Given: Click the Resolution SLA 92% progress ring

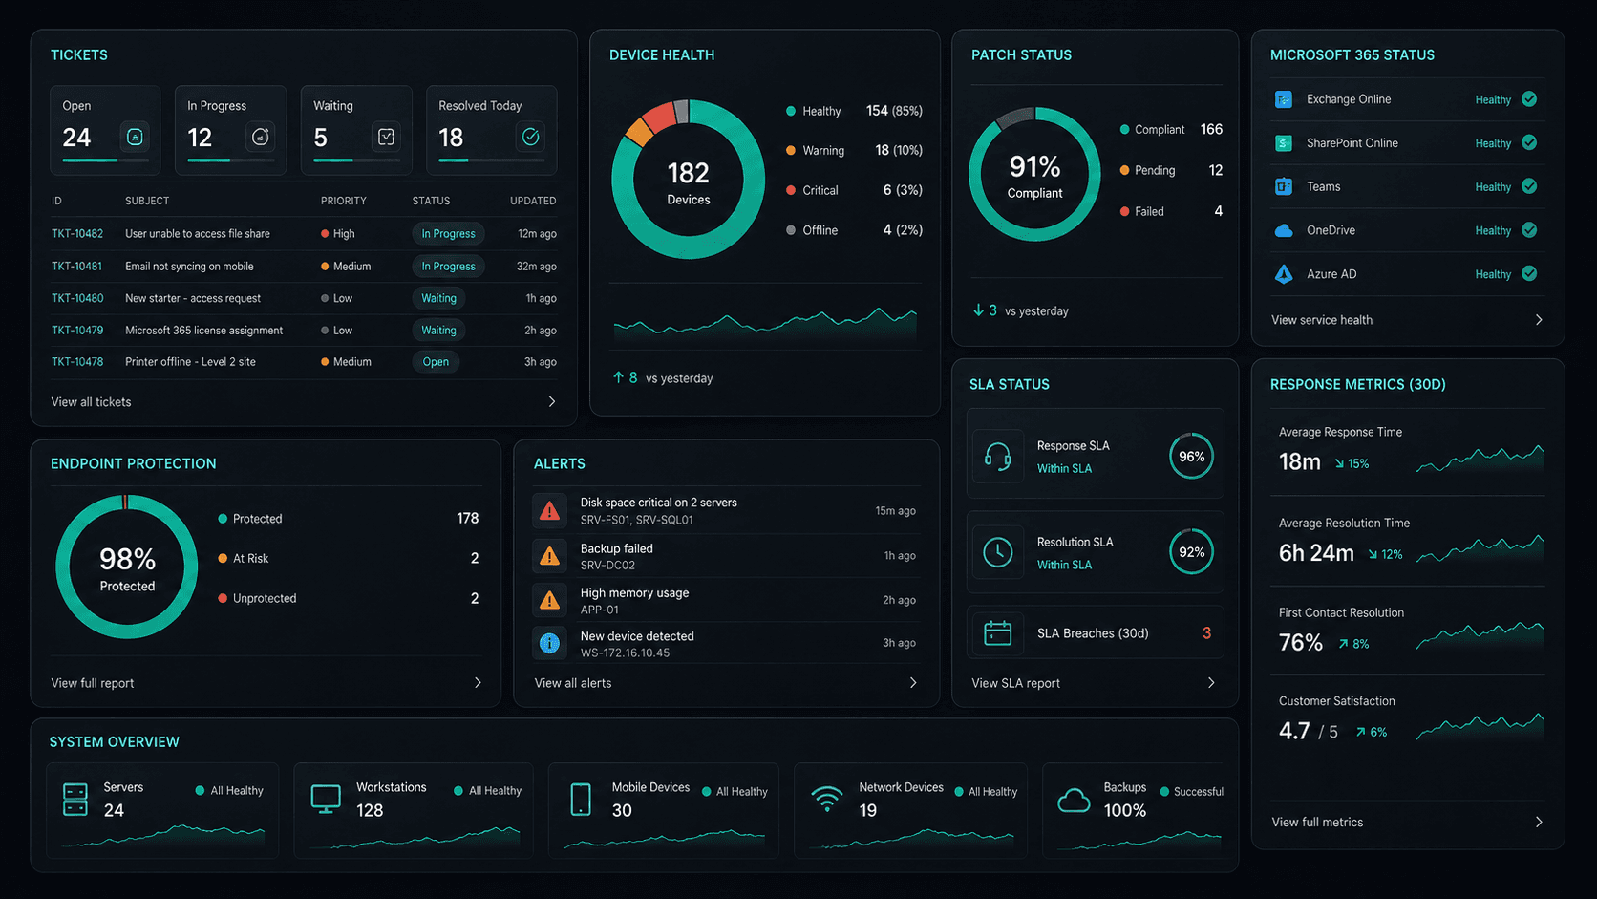Looking at the screenshot, I should [1191, 552].
